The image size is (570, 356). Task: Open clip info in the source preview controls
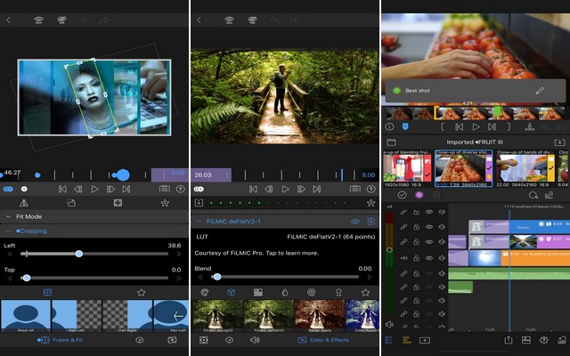pyautogui.click(x=389, y=126)
